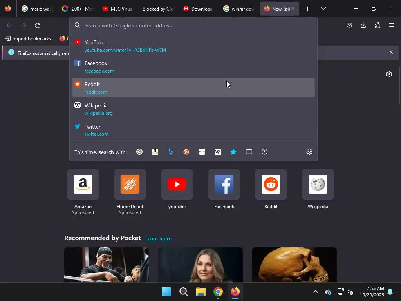Screen dimensions: 401x301
Task: Open clock showing 7:55 AM
Action: [x=372, y=292]
